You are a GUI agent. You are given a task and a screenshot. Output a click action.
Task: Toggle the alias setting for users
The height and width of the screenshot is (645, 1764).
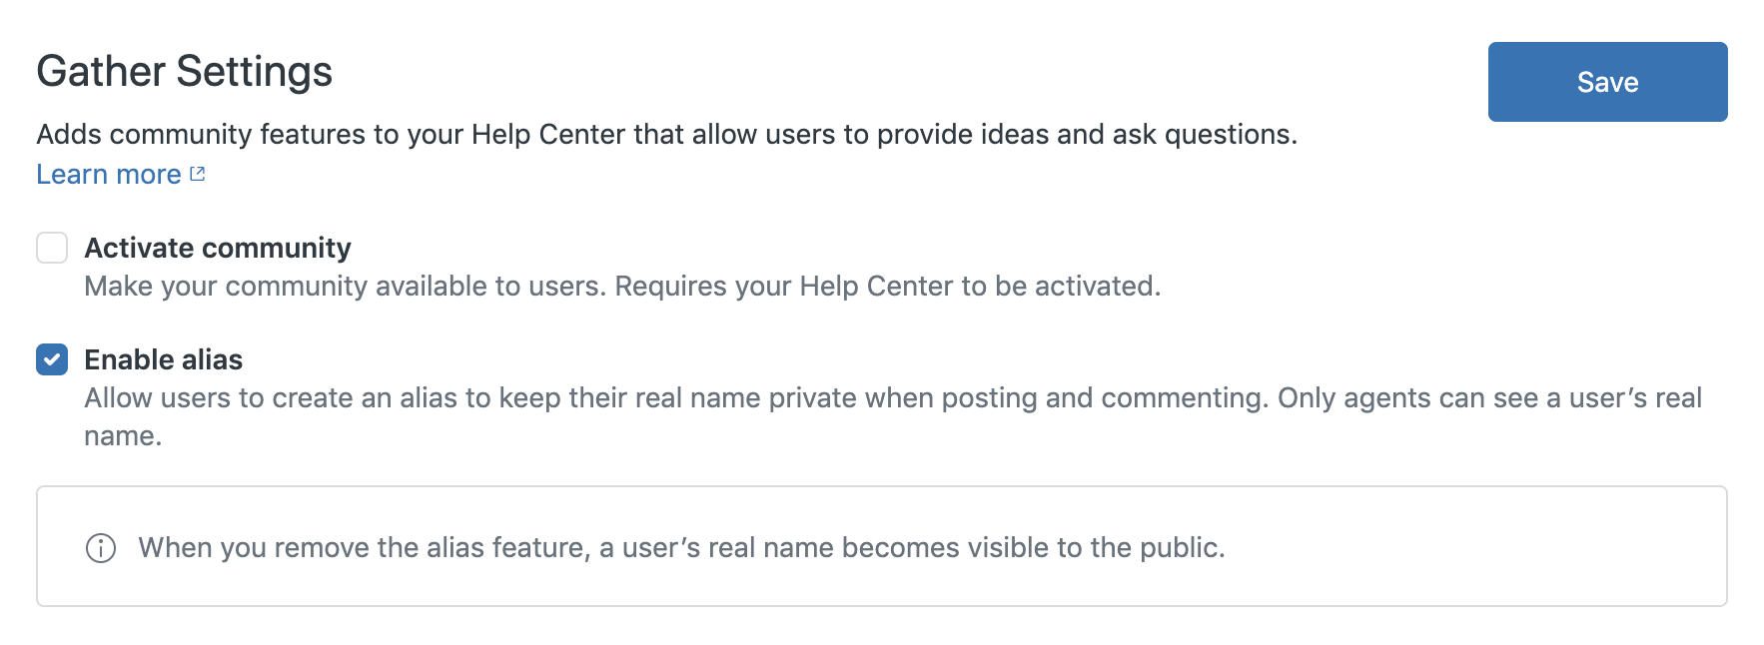[51, 359]
